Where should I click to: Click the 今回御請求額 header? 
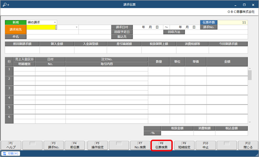[228, 44]
